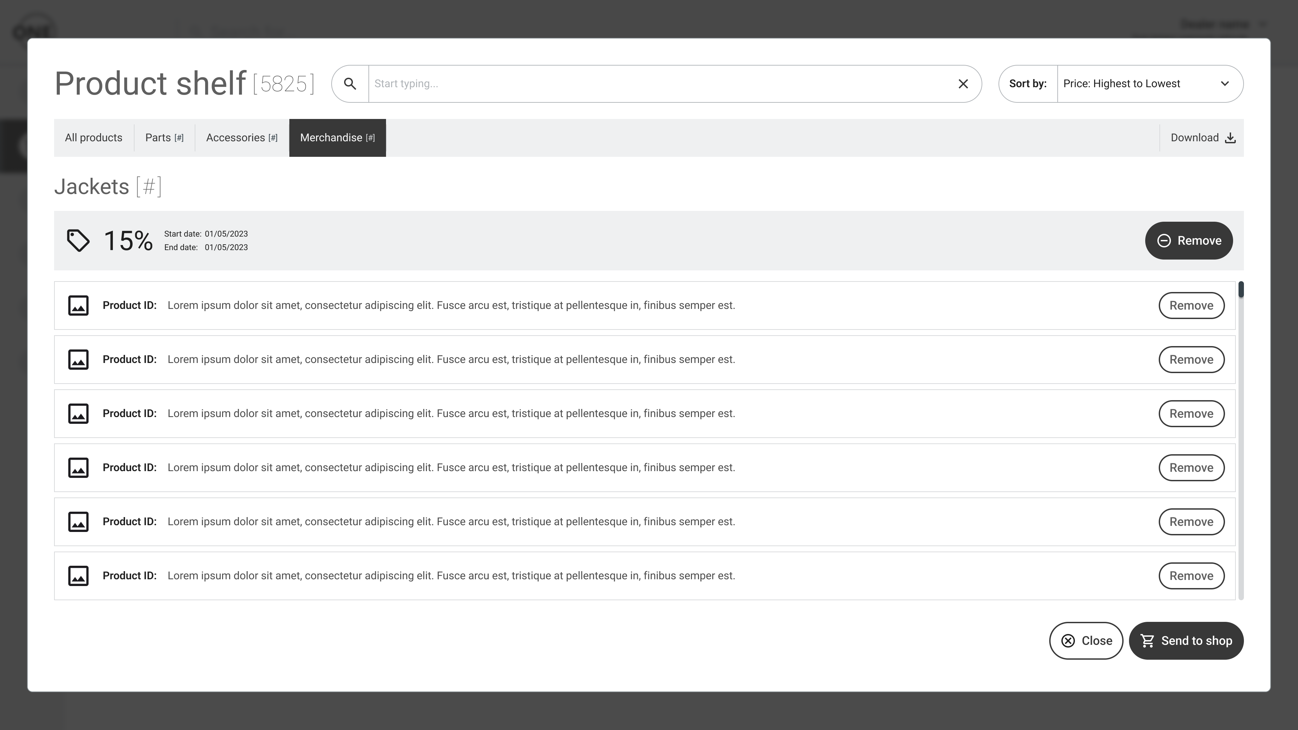This screenshot has height=730, width=1298.
Task: Click the sort dropdown chevron arrow
Action: tap(1225, 83)
